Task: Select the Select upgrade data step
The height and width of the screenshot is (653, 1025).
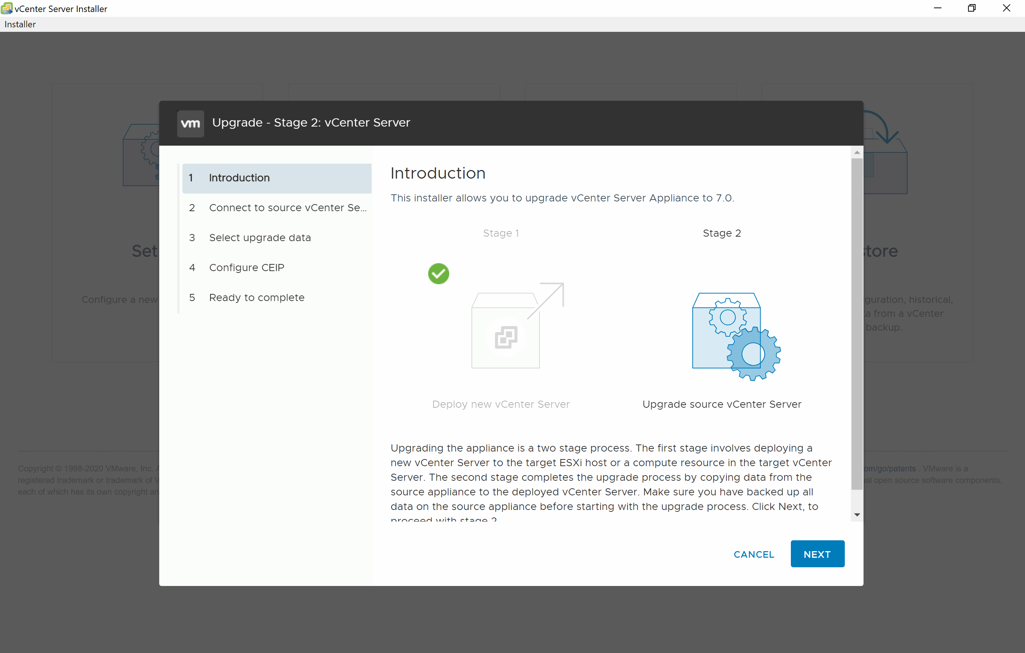Action: 261,237
